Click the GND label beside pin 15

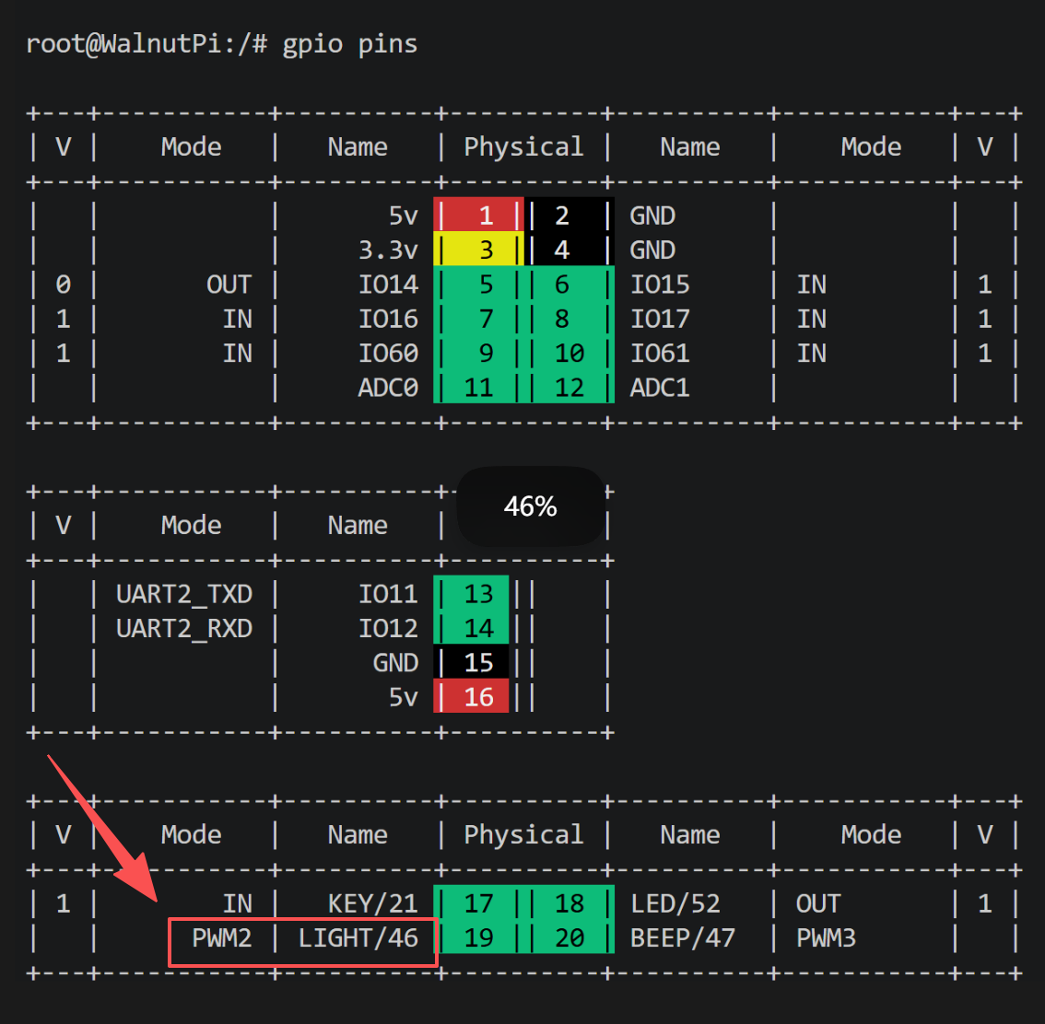tap(396, 663)
